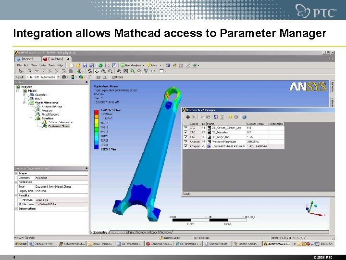
Task: Click the Parameter Manager lightning icon
Action: point(230,117)
